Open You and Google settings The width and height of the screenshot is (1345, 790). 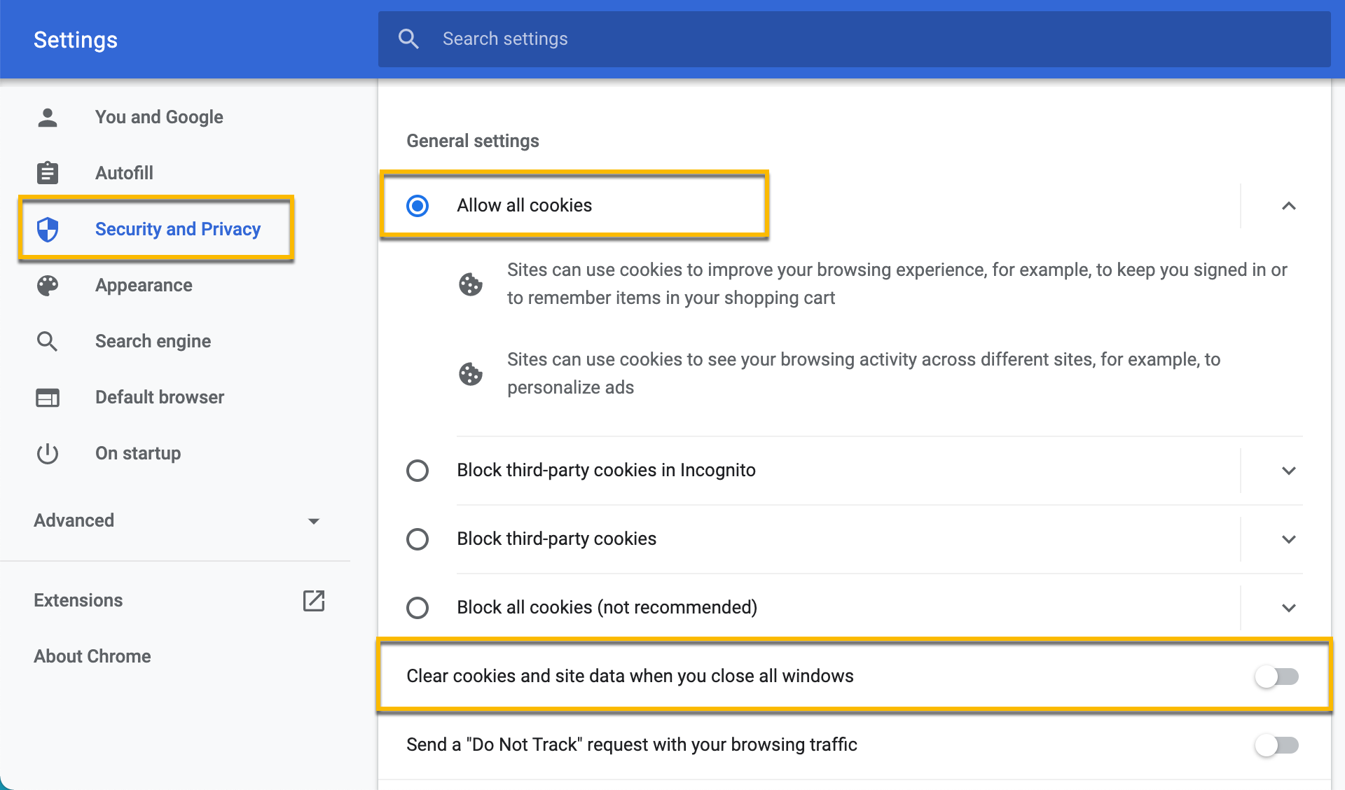(159, 117)
